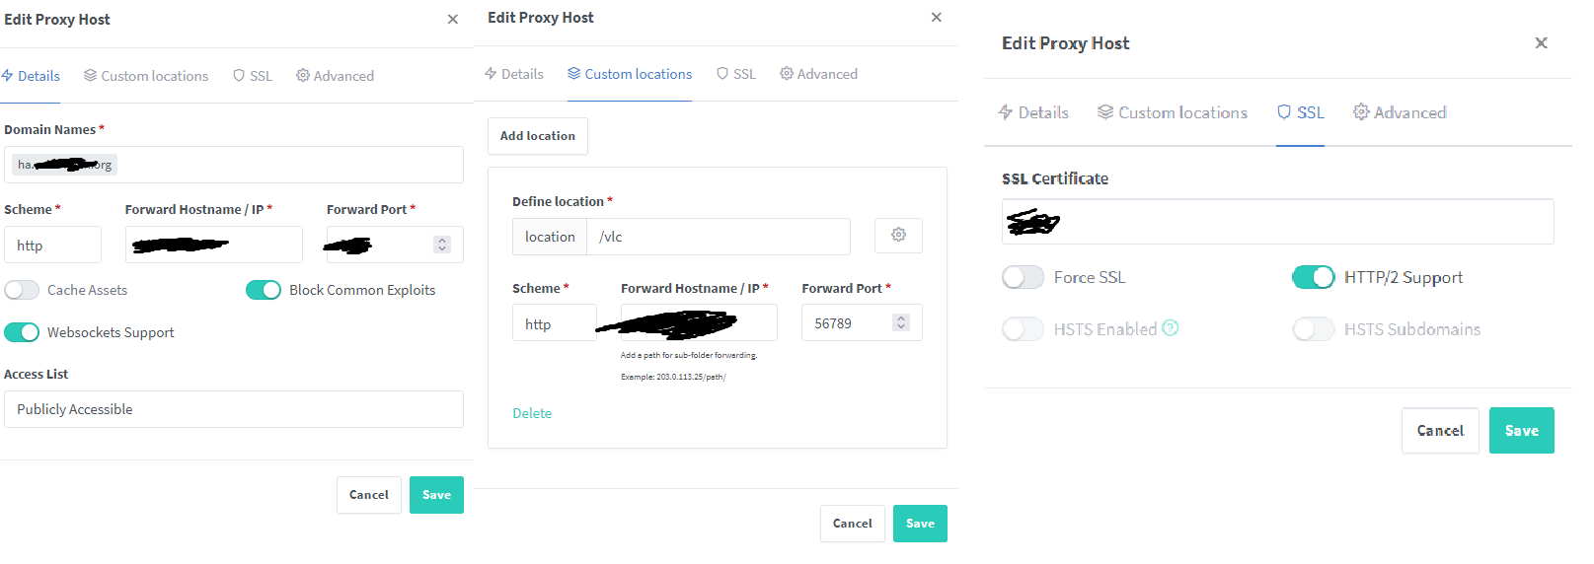Click the /vlc location path field
The height and width of the screenshot is (564, 1594).
719,237
